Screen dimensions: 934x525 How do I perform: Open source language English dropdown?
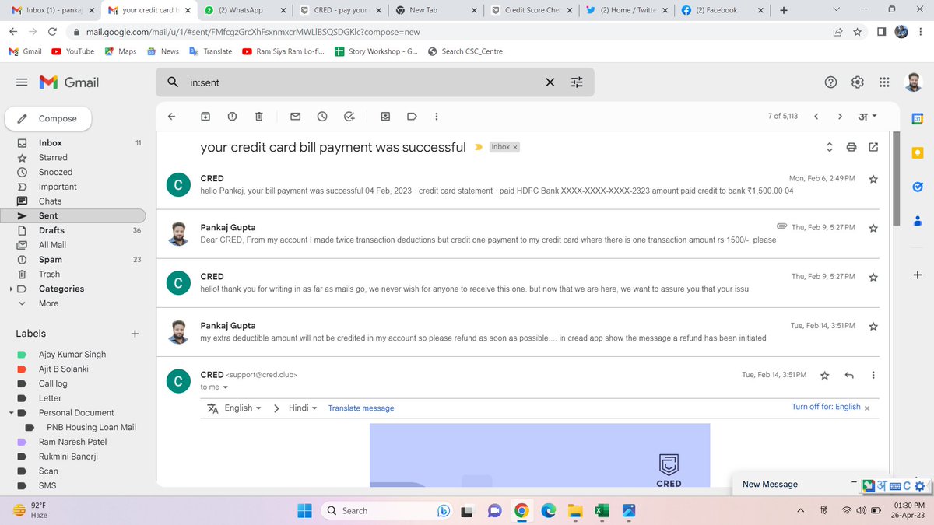[x=242, y=408]
